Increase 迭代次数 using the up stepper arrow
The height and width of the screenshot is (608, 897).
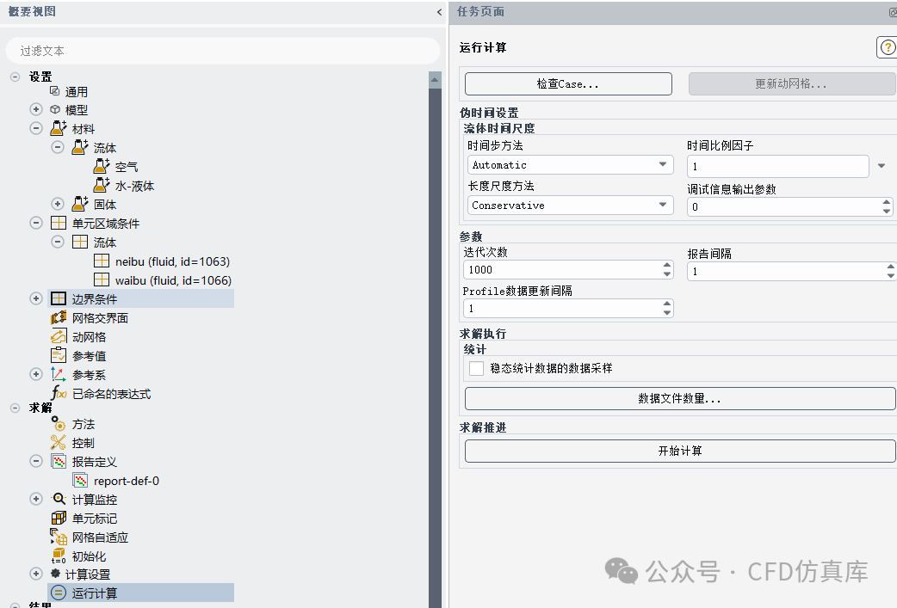coord(666,265)
